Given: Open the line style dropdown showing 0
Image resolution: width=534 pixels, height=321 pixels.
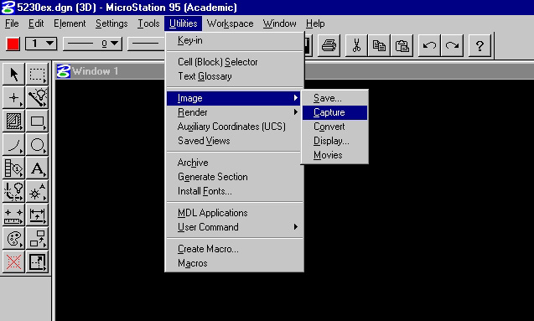Looking at the screenshot, I should (x=92, y=44).
